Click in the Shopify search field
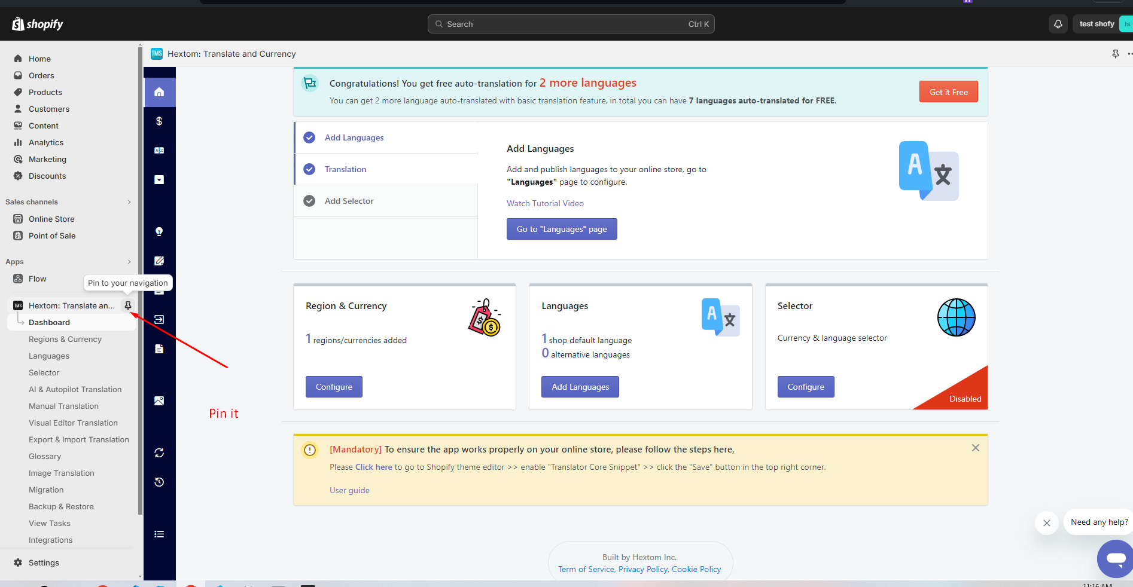The width and height of the screenshot is (1133, 587). (x=571, y=24)
